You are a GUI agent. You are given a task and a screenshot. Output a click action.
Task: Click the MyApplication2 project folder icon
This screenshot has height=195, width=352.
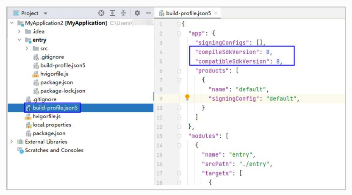coord(20,23)
